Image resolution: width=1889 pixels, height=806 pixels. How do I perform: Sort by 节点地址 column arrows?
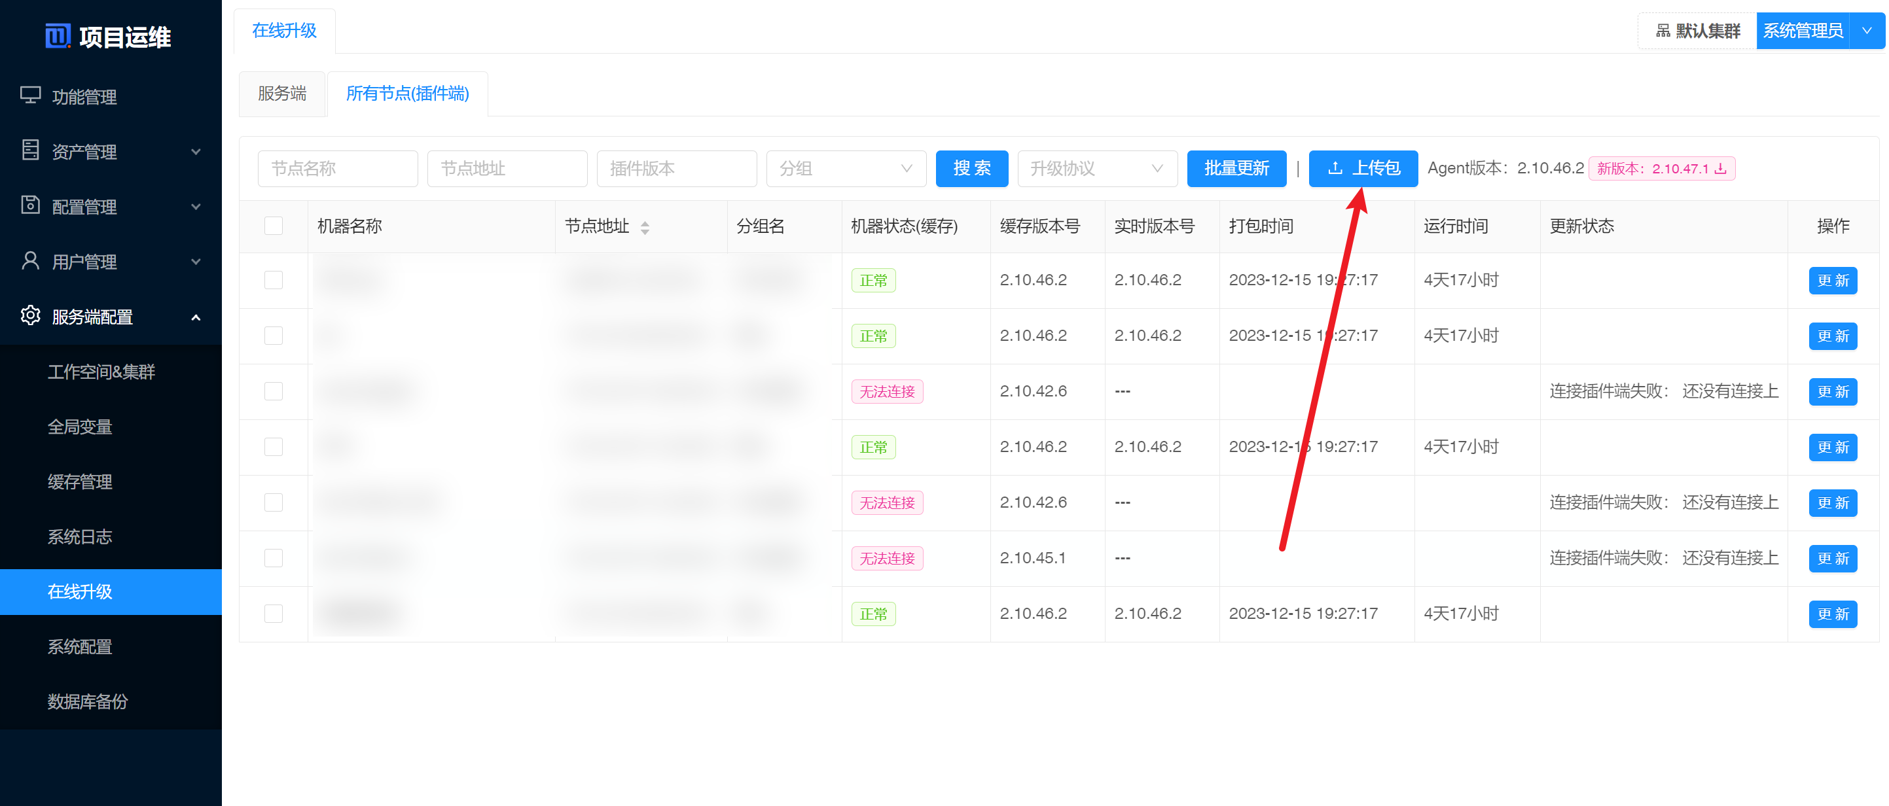coord(645,228)
